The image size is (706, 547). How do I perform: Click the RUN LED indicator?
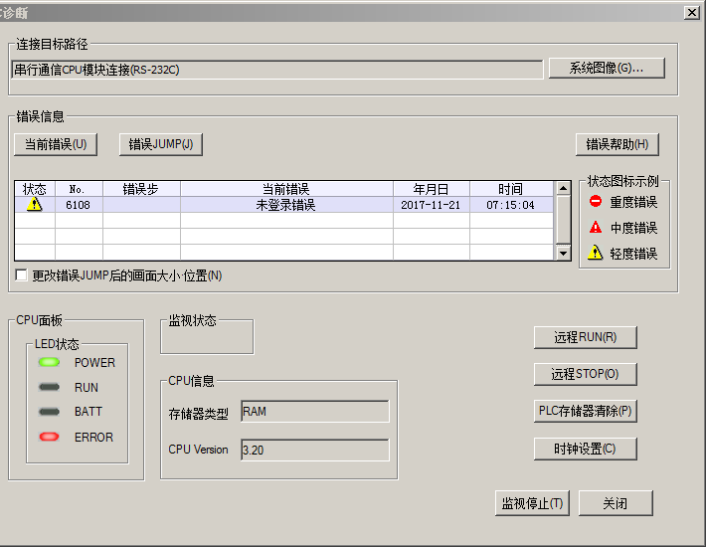49,388
